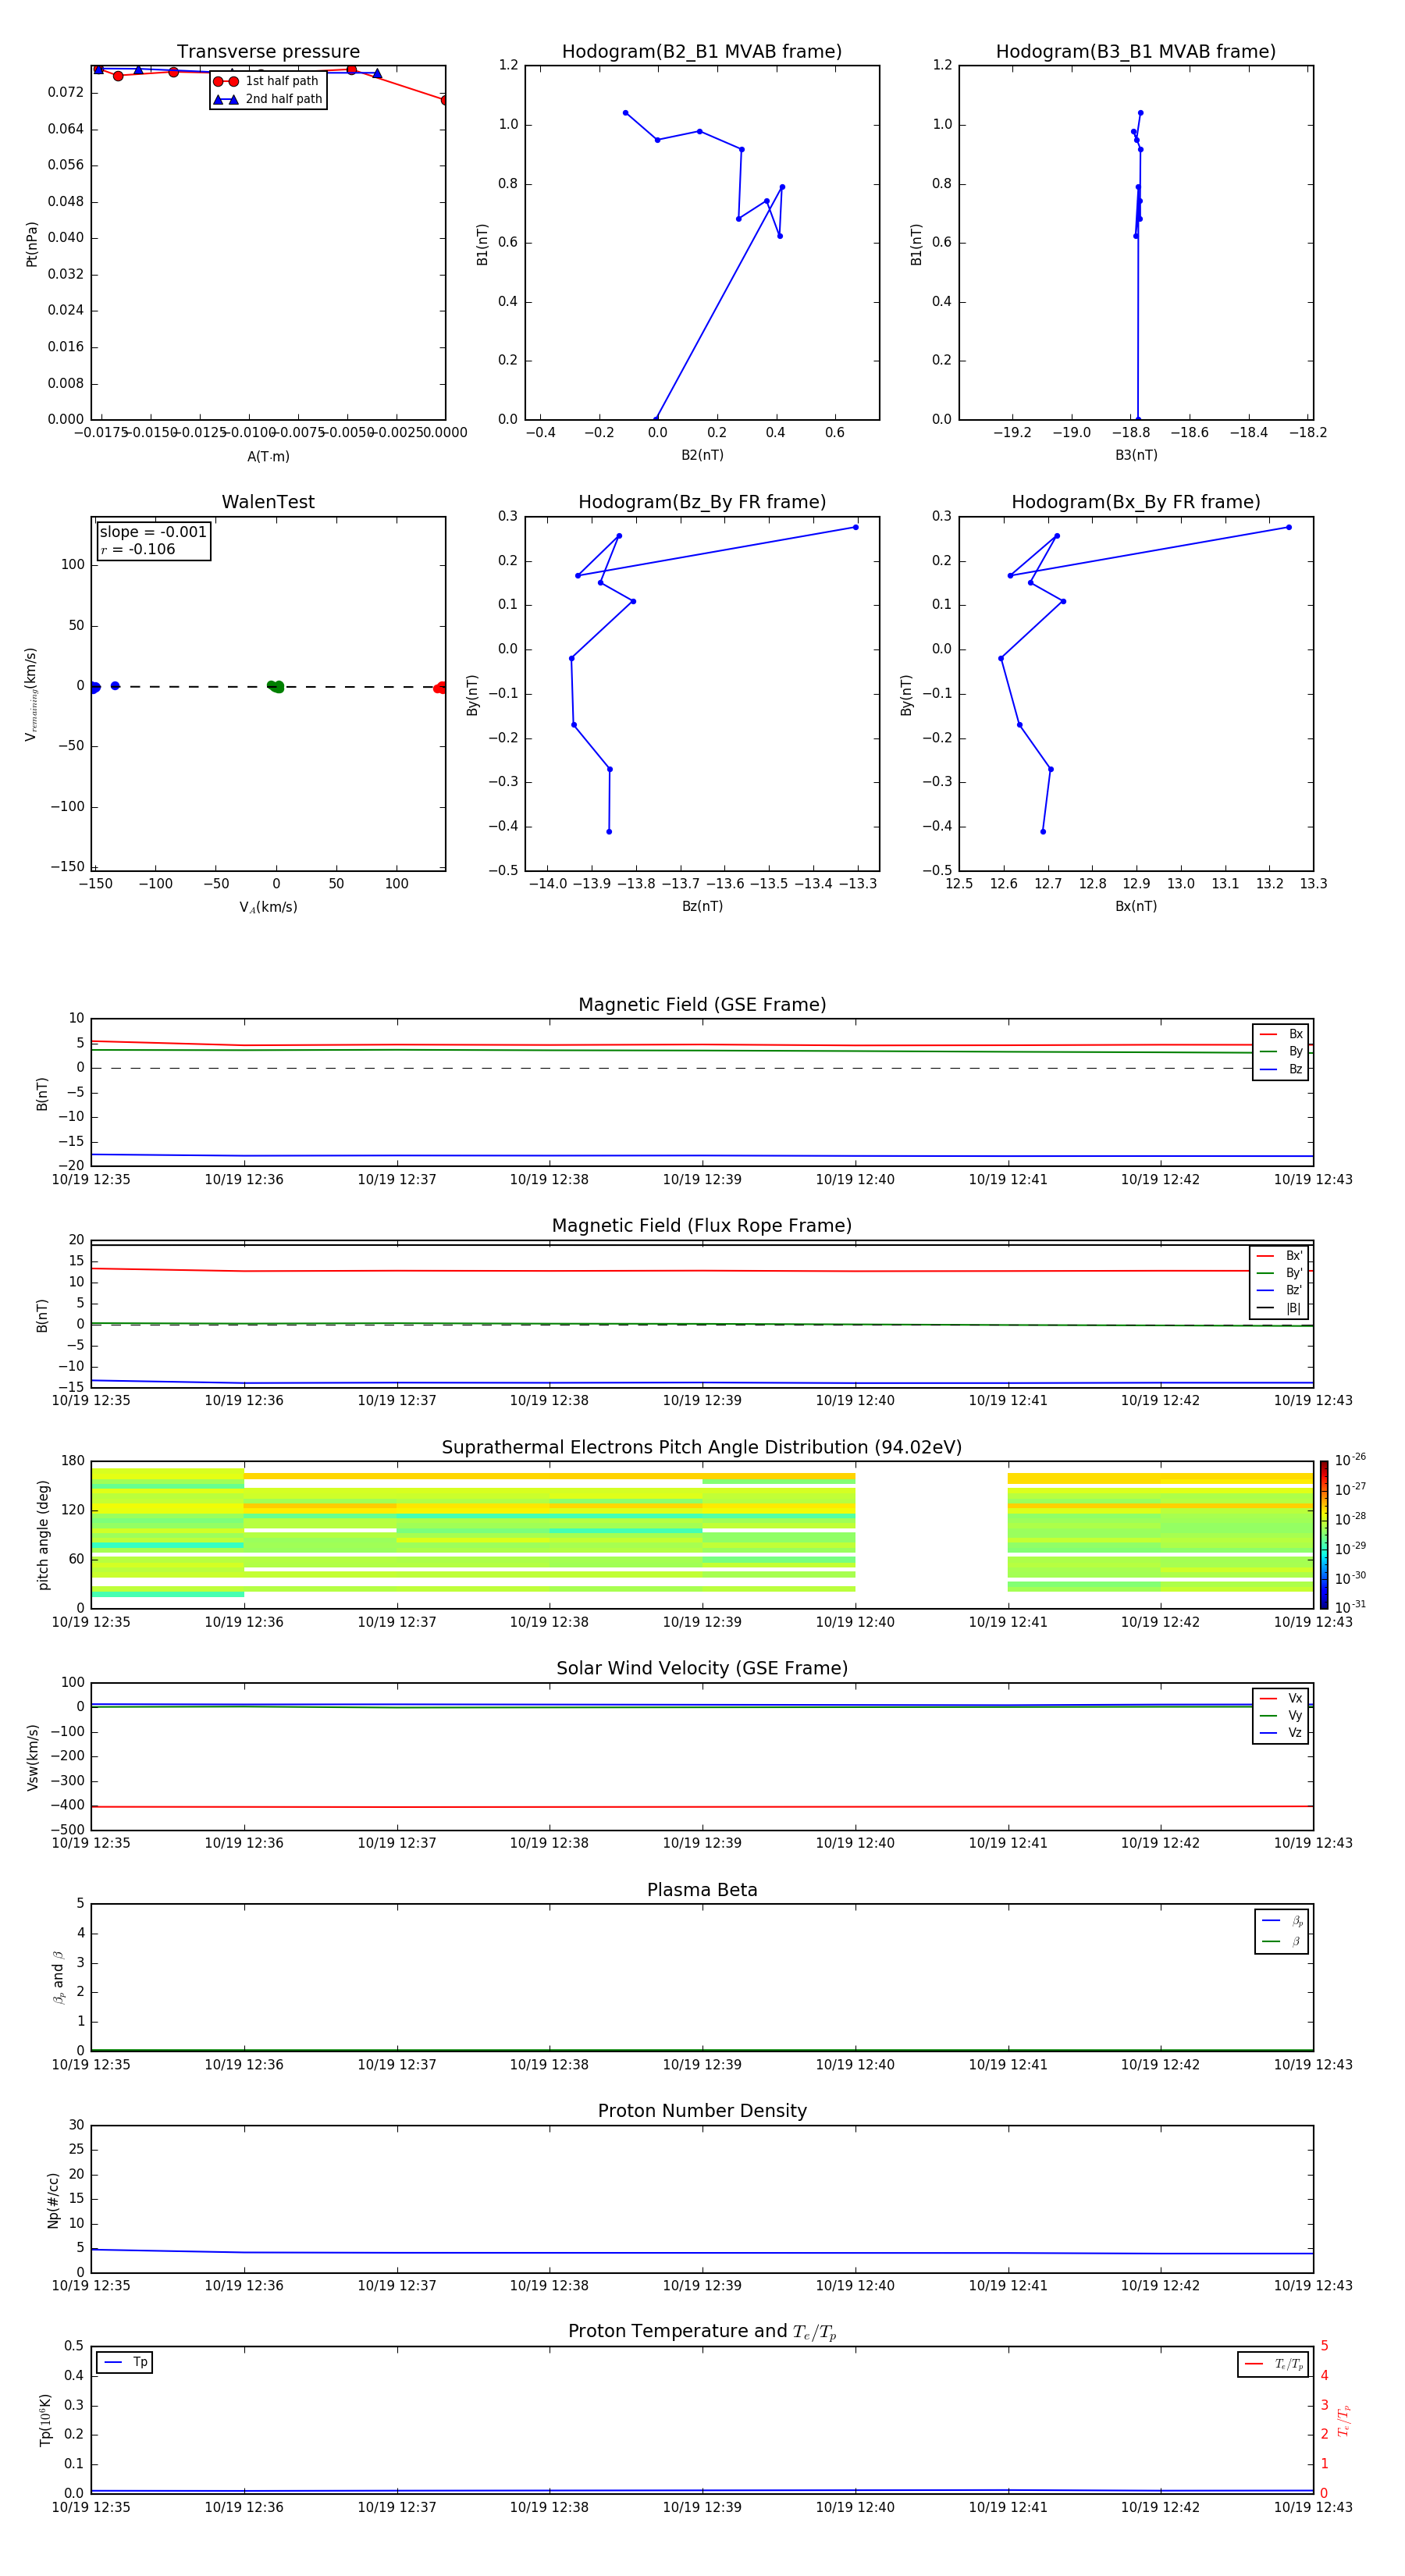Click 'Te/Tp' legend entry in temperature plot
The image size is (1405, 2576).
(1273, 2364)
